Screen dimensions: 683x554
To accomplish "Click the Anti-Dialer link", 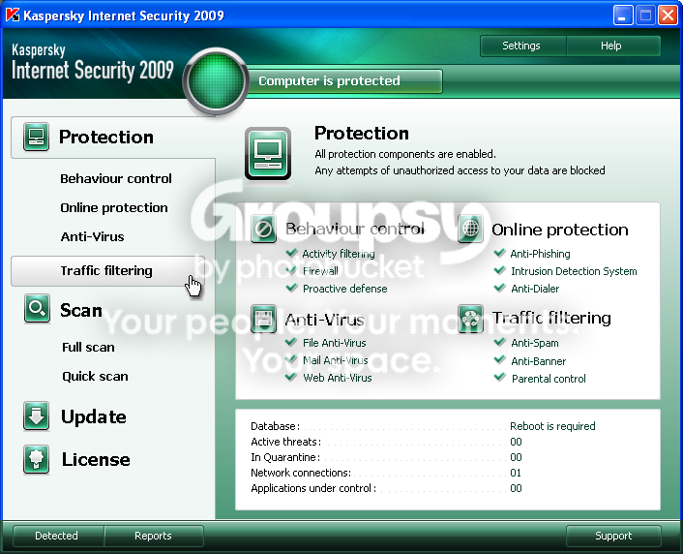I will [x=534, y=289].
